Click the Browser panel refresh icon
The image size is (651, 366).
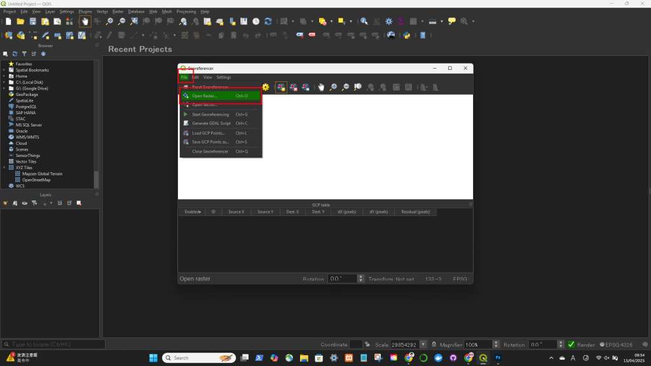pos(15,54)
